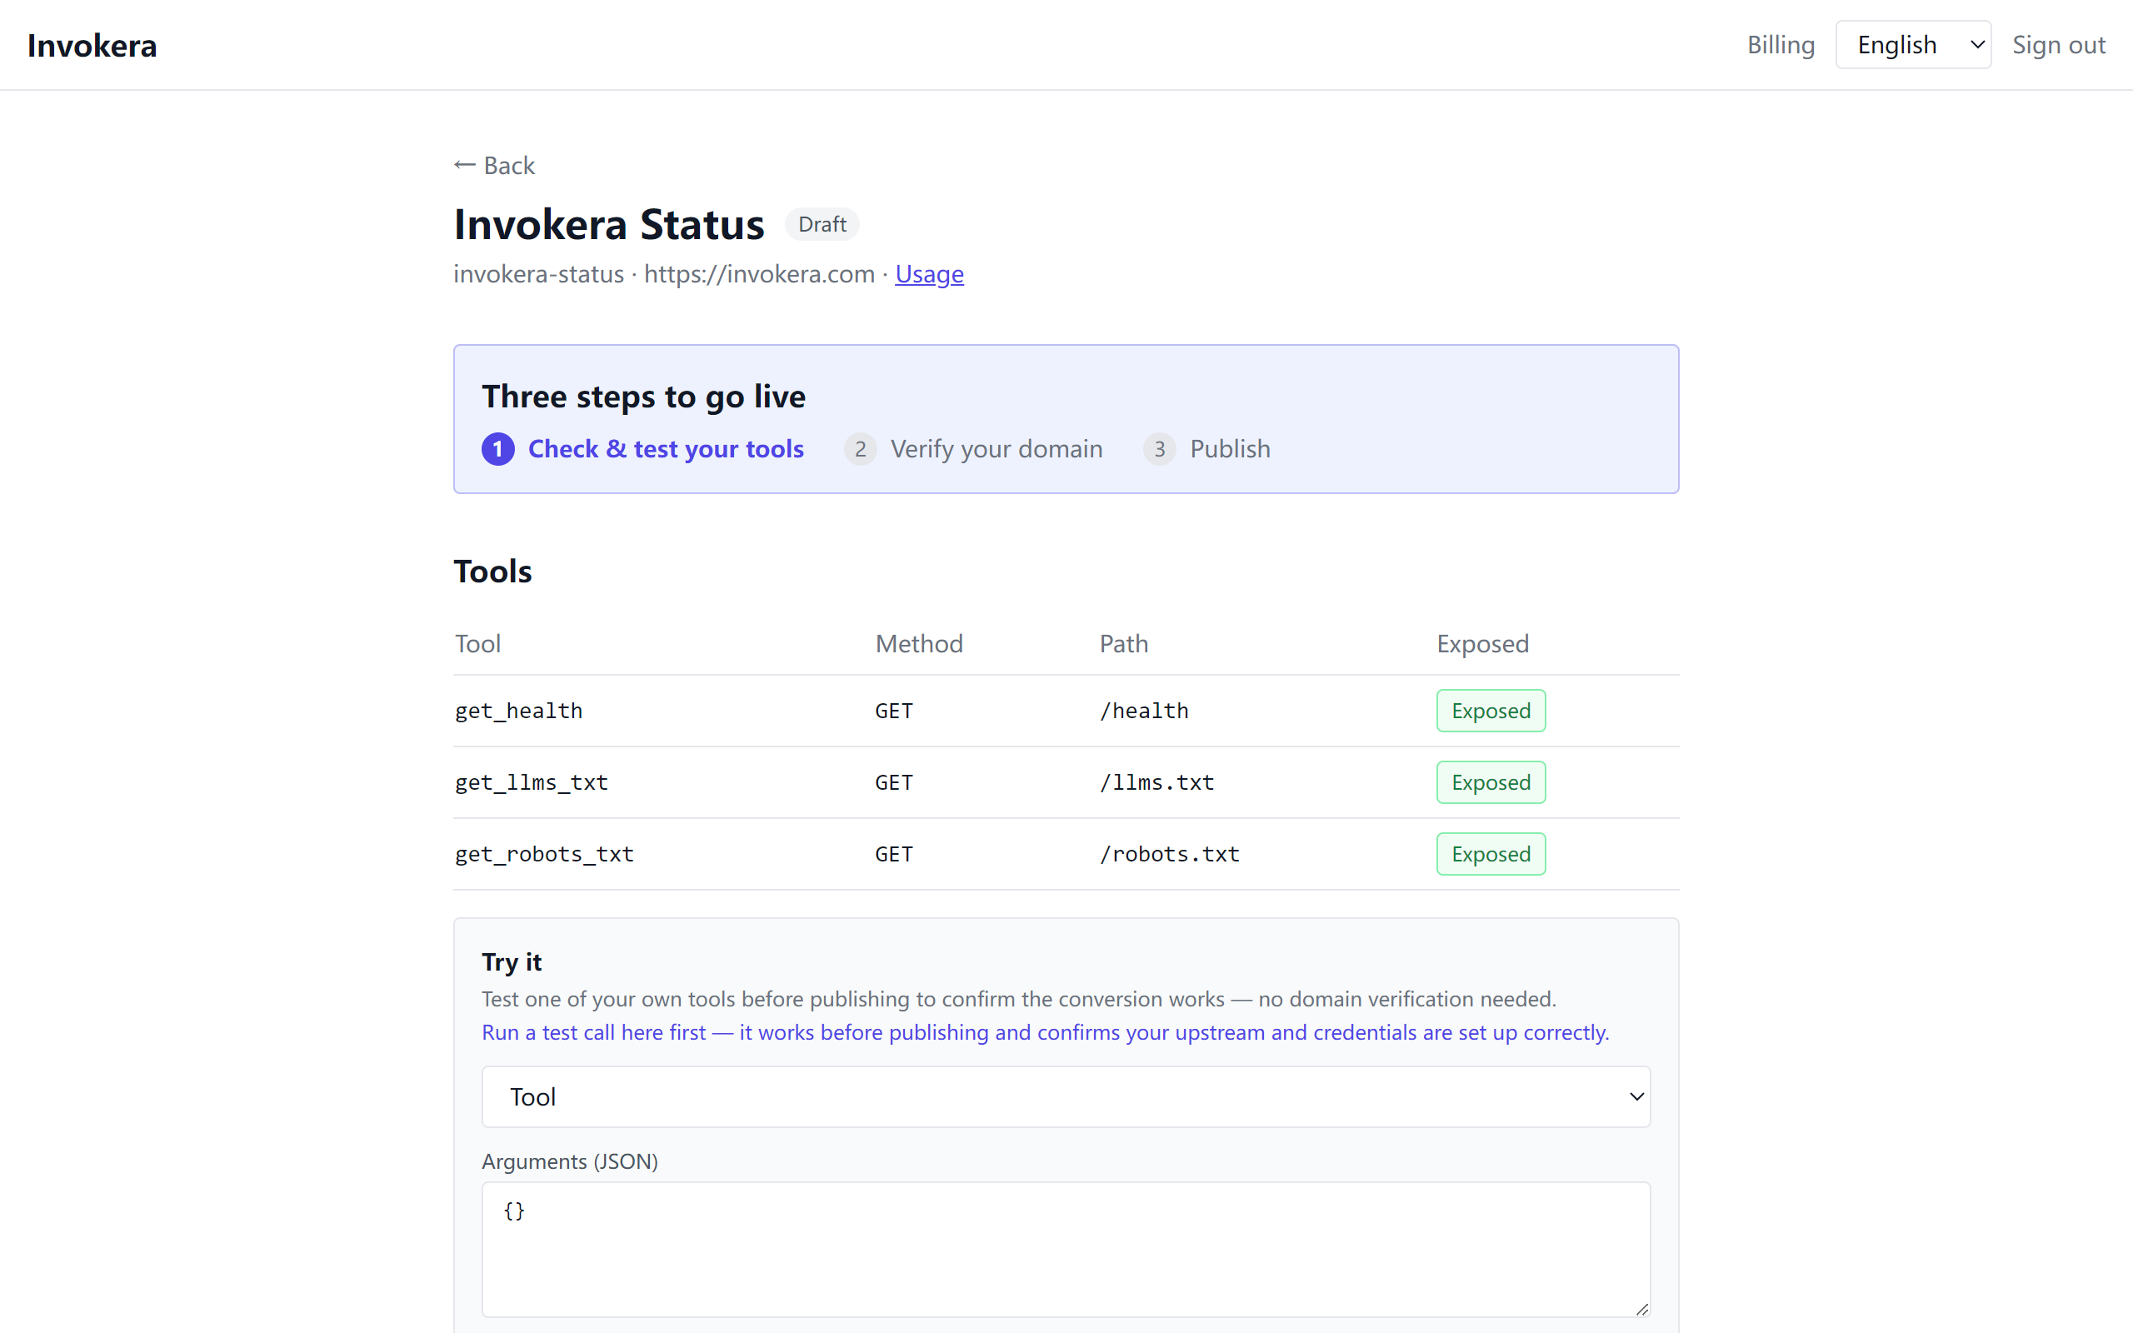Toggle Exposed badge for get_robots_txt
This screenshot has height=1333, width=2133.
(1491, 853)
